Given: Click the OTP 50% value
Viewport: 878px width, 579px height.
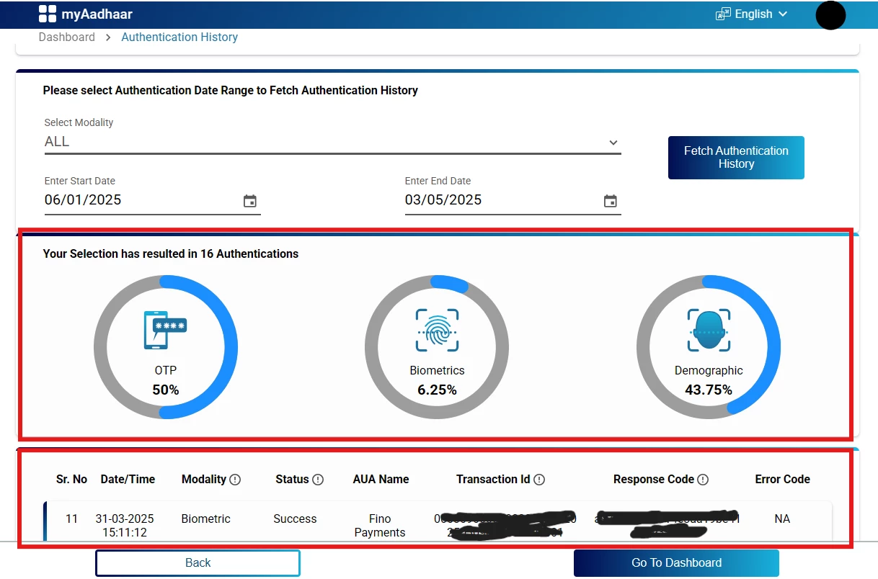Looking at the screenshot, I should point(166,390).
